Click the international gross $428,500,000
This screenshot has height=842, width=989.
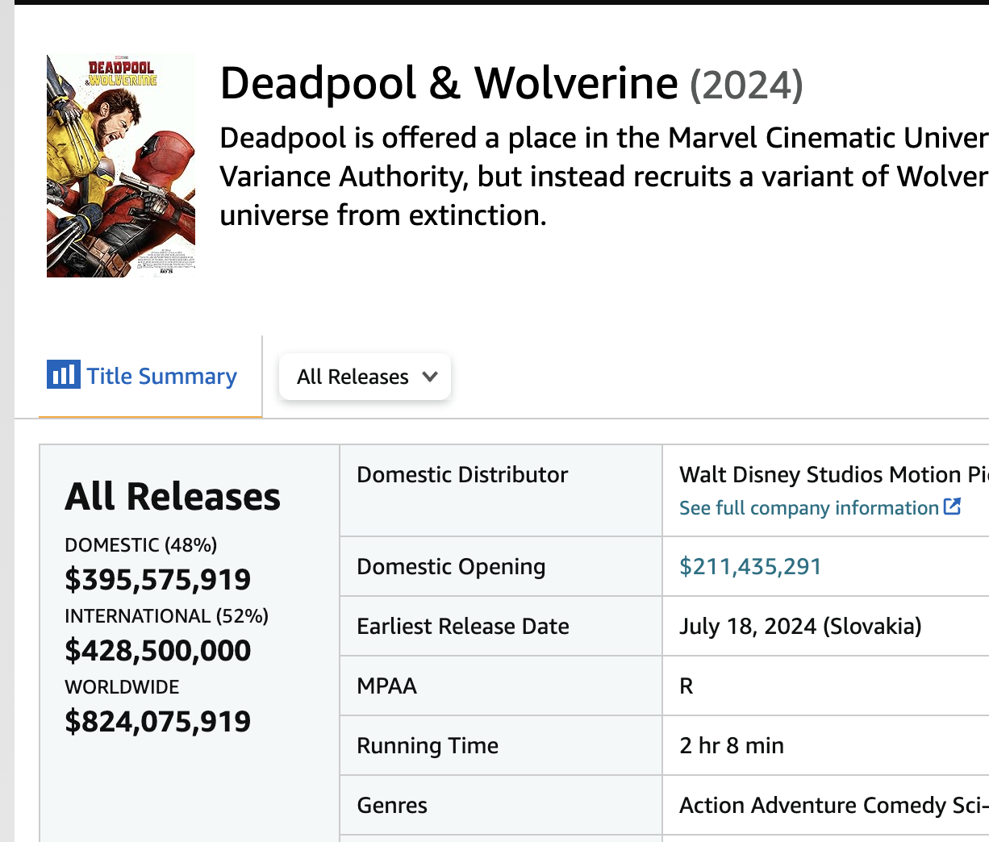158,650
